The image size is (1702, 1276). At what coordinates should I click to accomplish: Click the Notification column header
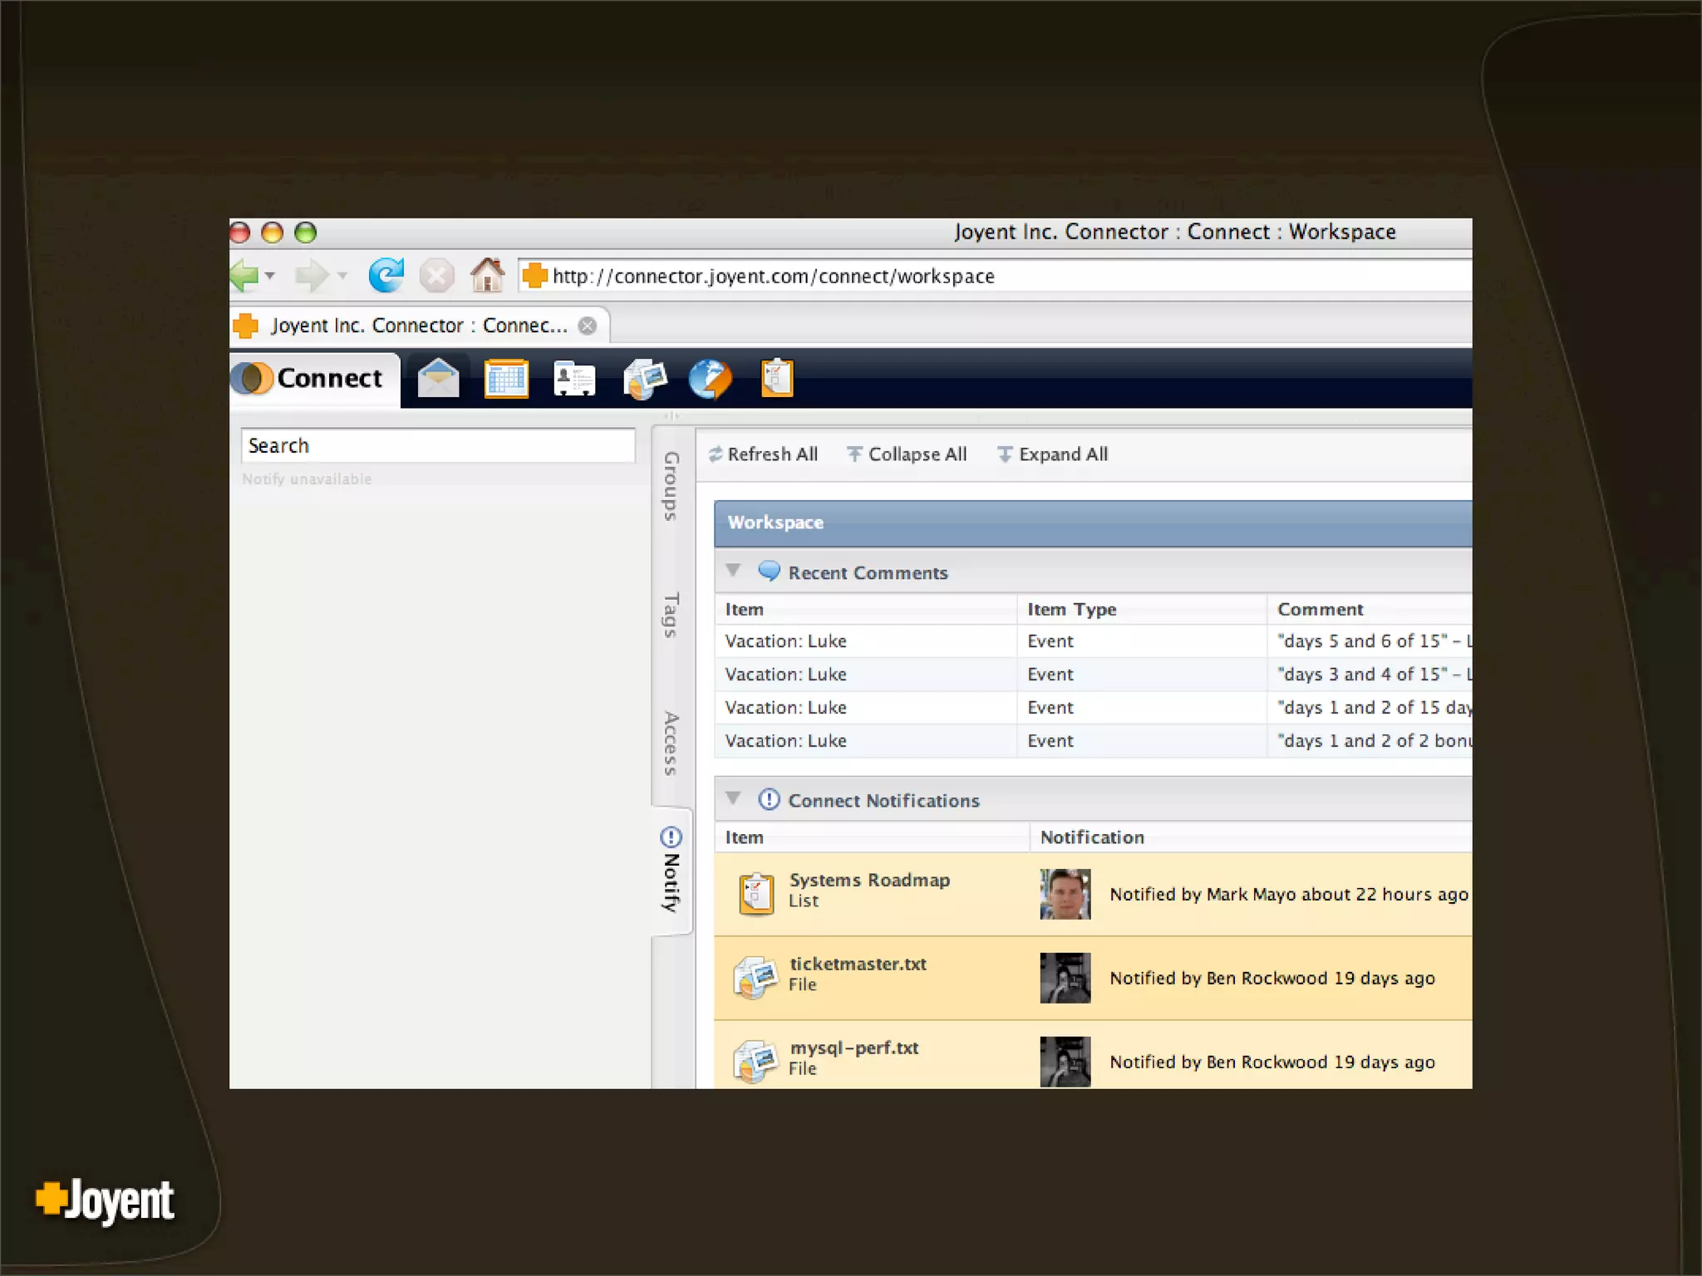1251,837
